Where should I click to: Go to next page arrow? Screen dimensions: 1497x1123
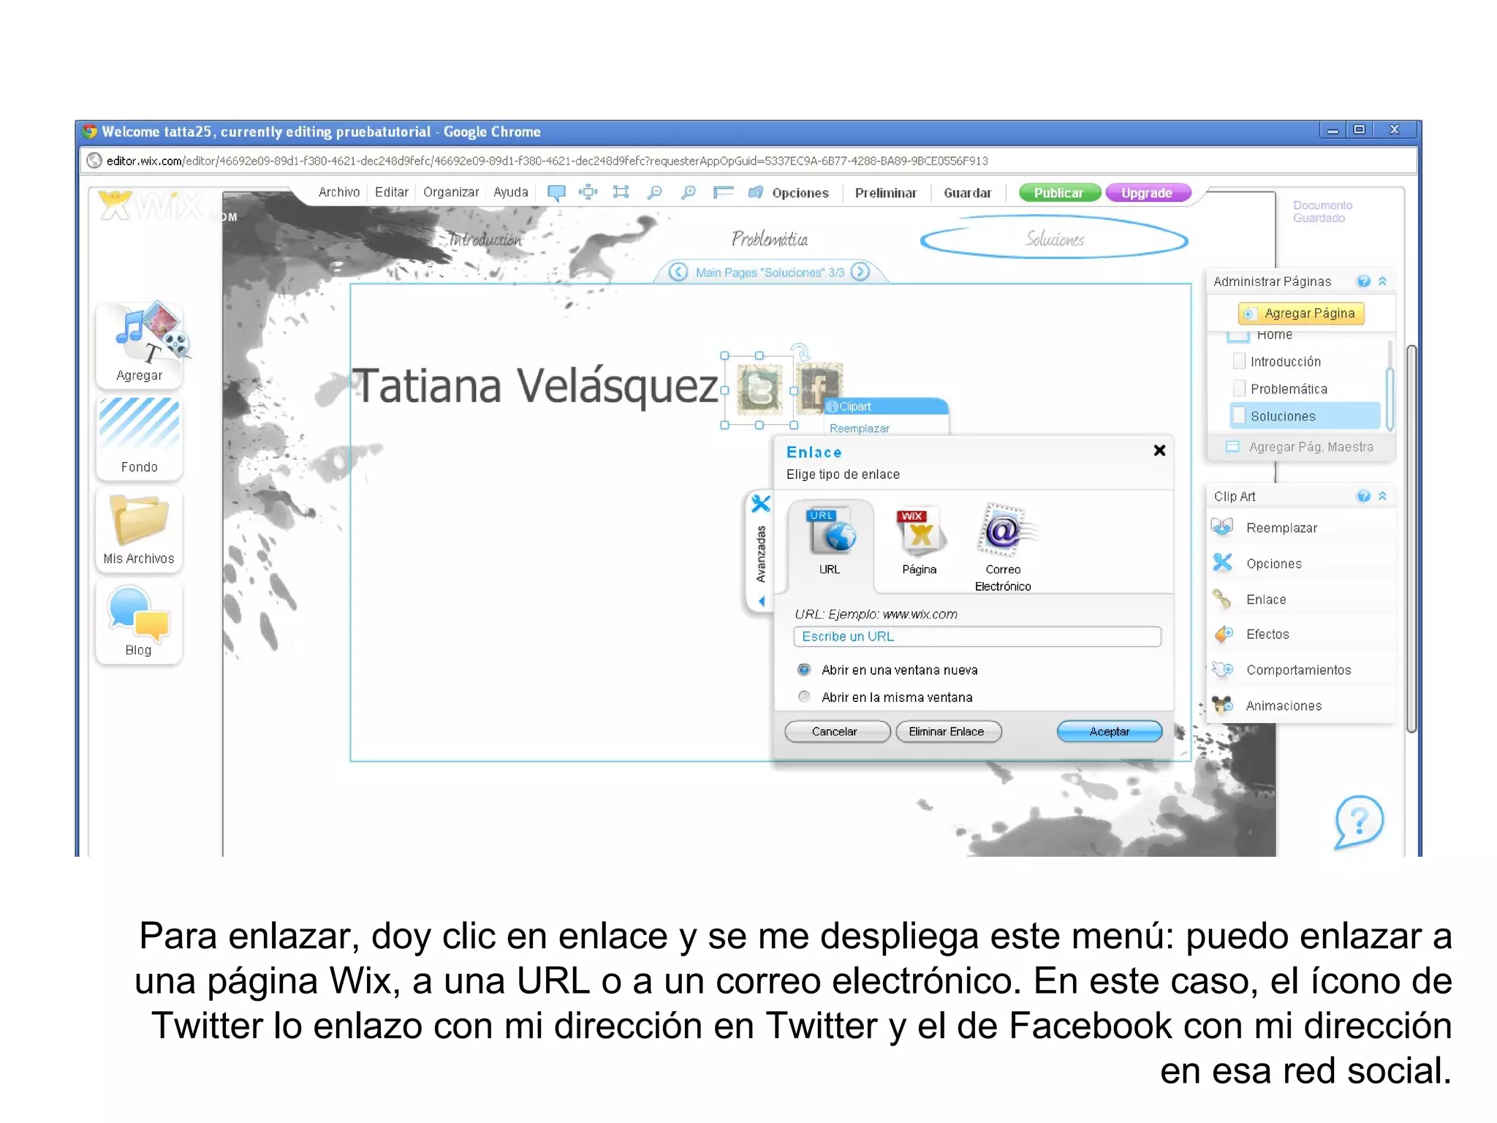[861, 272]
